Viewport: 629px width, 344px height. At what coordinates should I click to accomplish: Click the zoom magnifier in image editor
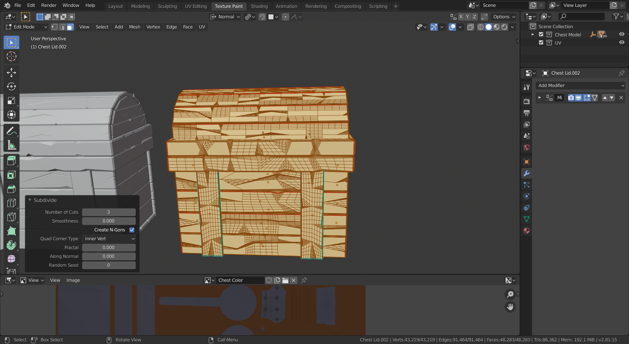[x=510, y=294]
